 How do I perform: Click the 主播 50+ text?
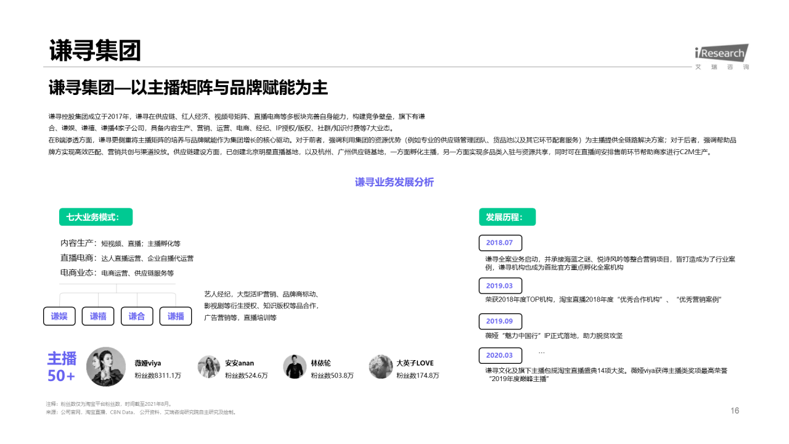point(62,367)
